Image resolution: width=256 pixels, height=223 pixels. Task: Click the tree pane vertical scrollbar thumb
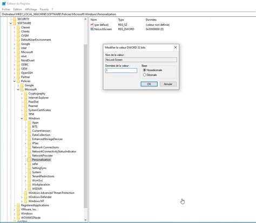coord(85,126)
